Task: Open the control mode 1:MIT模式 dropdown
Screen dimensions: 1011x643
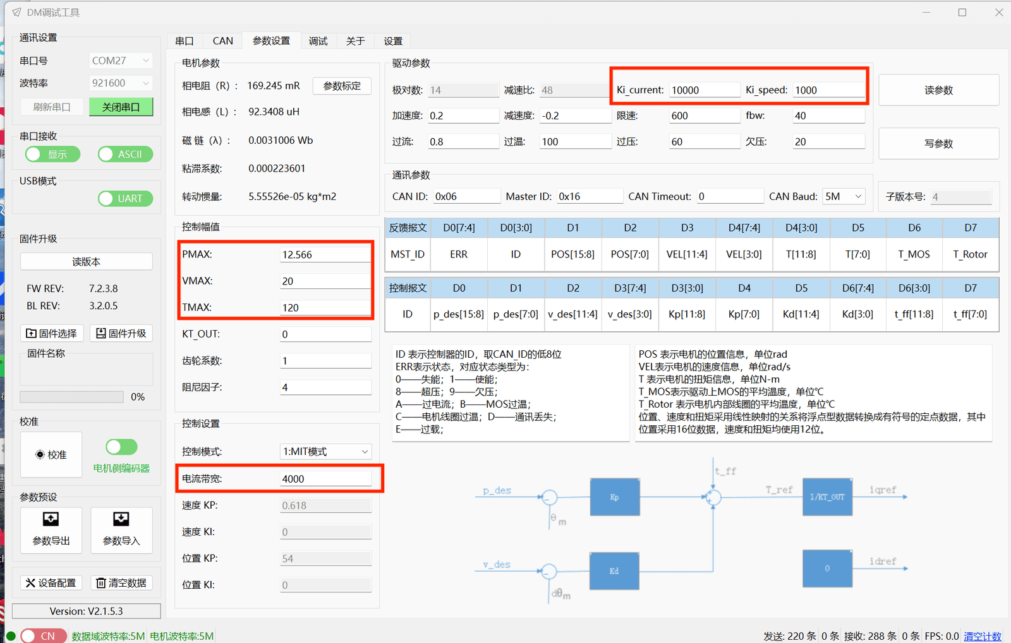Action: (326, 451)
